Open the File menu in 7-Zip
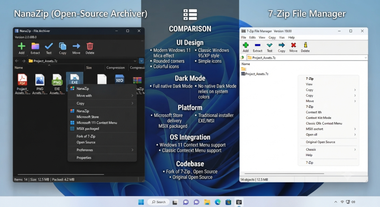380x207 pixels. pos(243,37)
